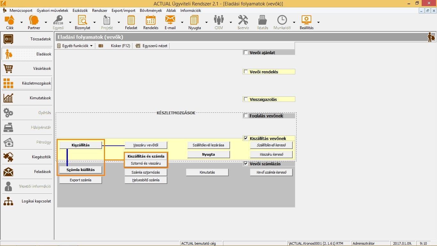Click the Feladat toolbar icon
This screenshot has width=437, height=246.
tap(131, 20)
